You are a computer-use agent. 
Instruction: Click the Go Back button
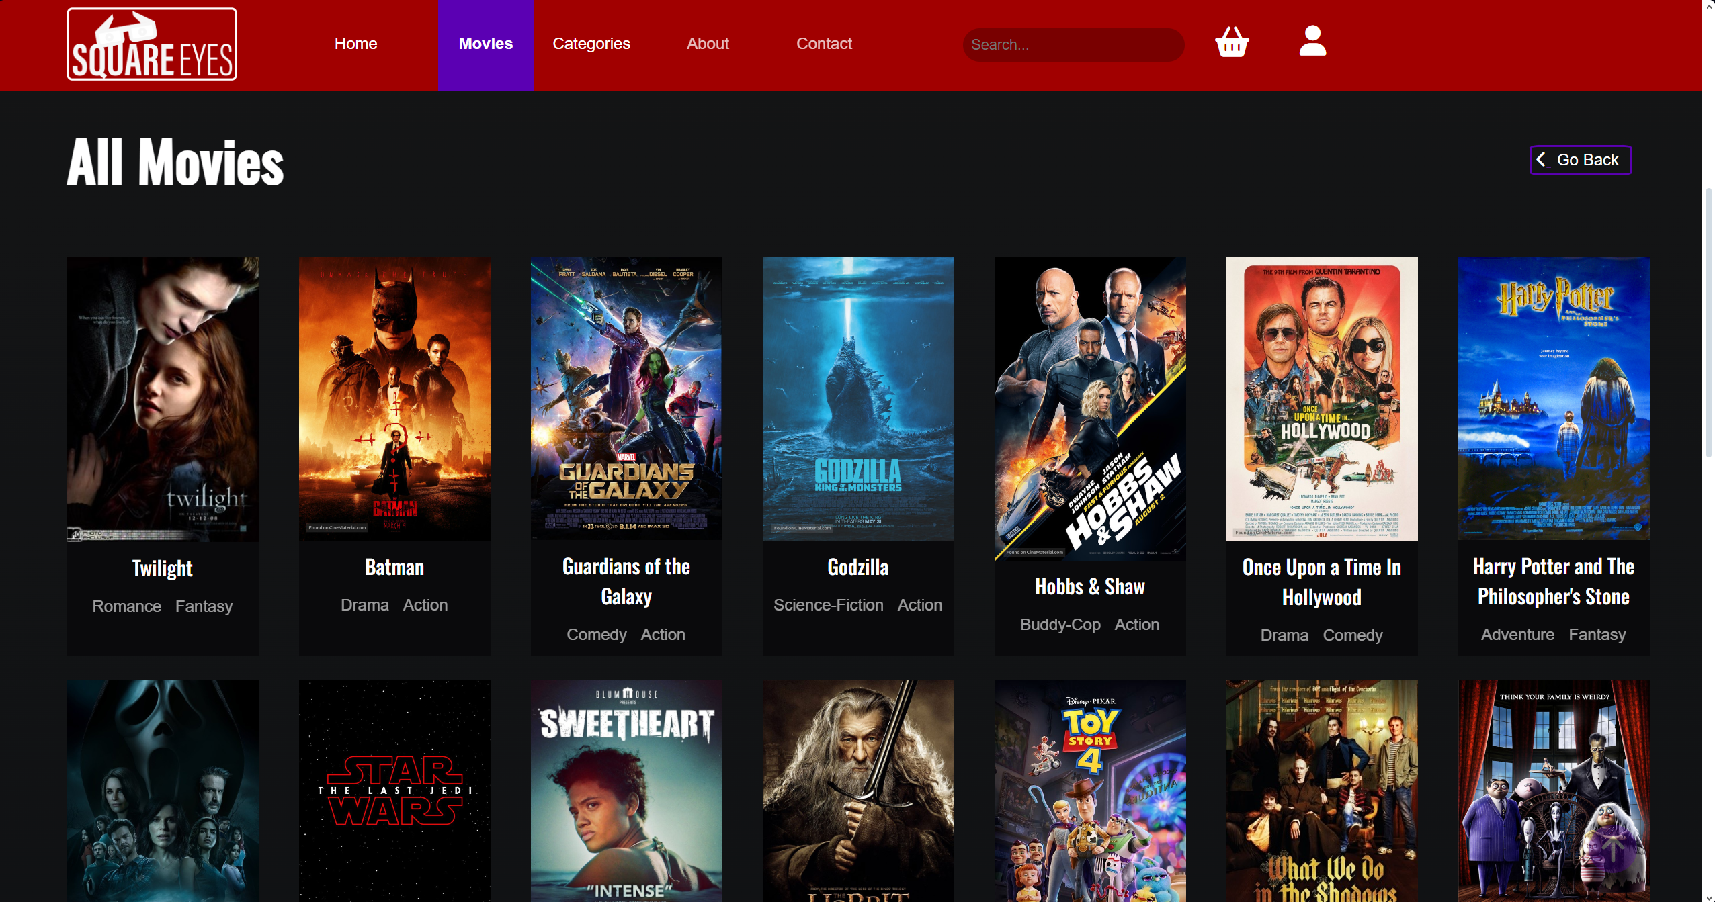pyautogui.click(x=1580, y=160)
